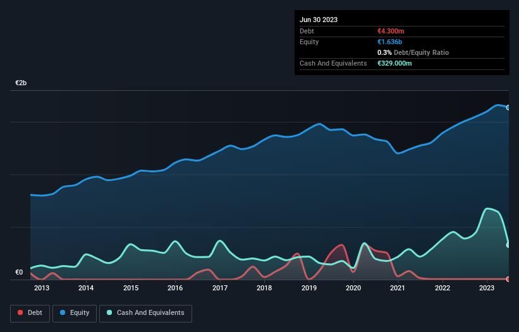
Task: Click the blue Equity endpoint marker on chart
Action: [x=508, y=107]
